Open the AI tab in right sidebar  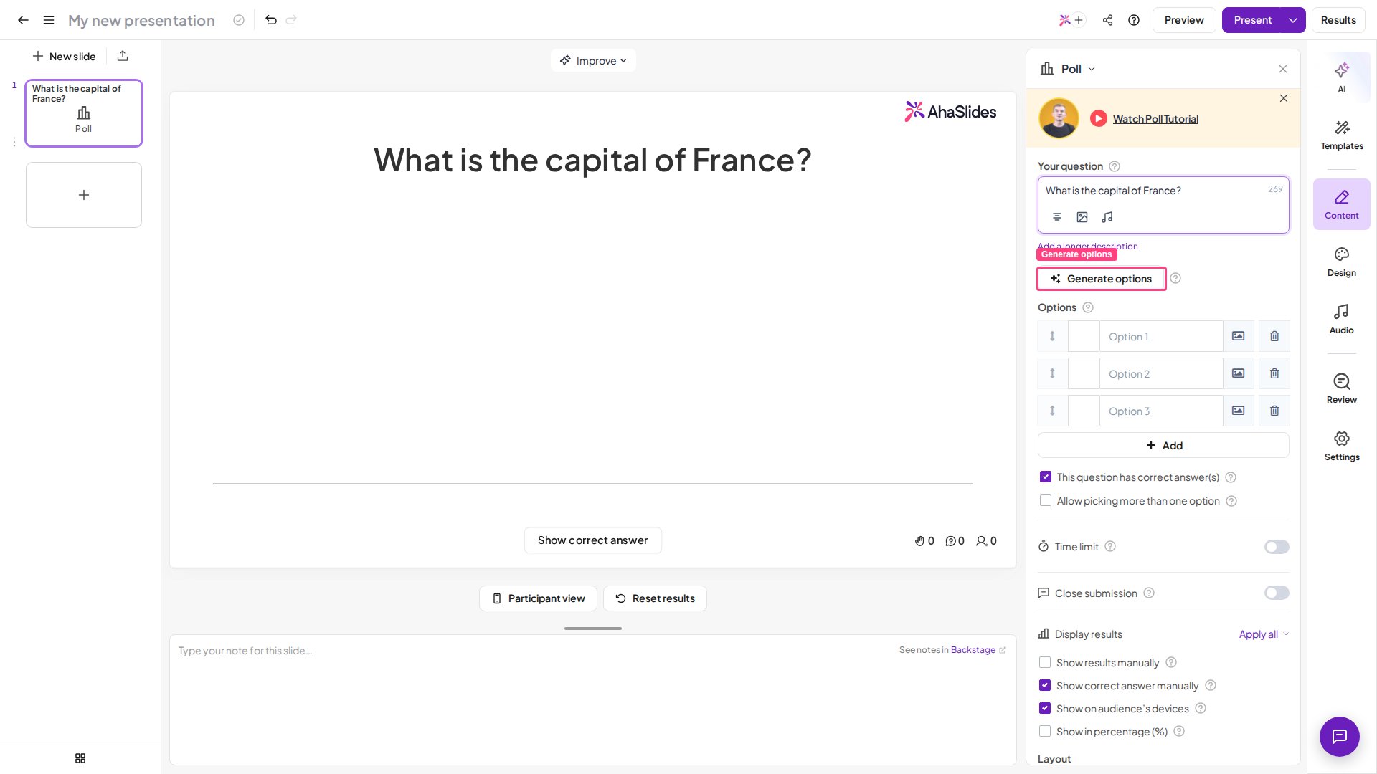click(x=1341, y=77)
